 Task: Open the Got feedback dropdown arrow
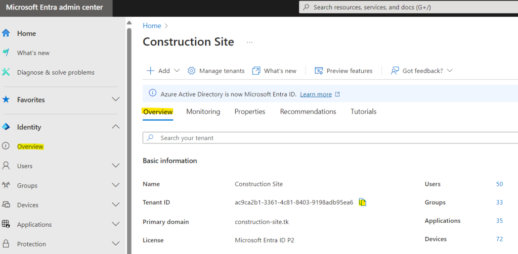[449, 71]
